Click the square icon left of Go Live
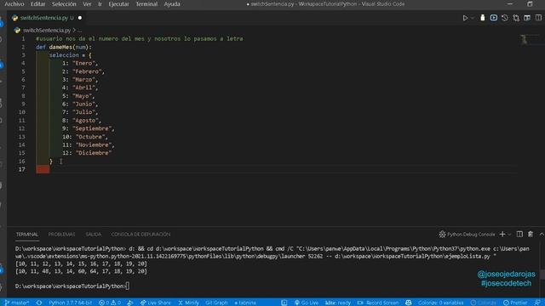 (x=284, y=303)
